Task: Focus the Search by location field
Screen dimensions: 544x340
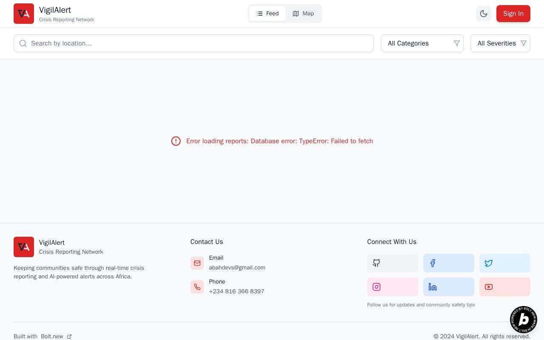Action: [x=194, y=43]
